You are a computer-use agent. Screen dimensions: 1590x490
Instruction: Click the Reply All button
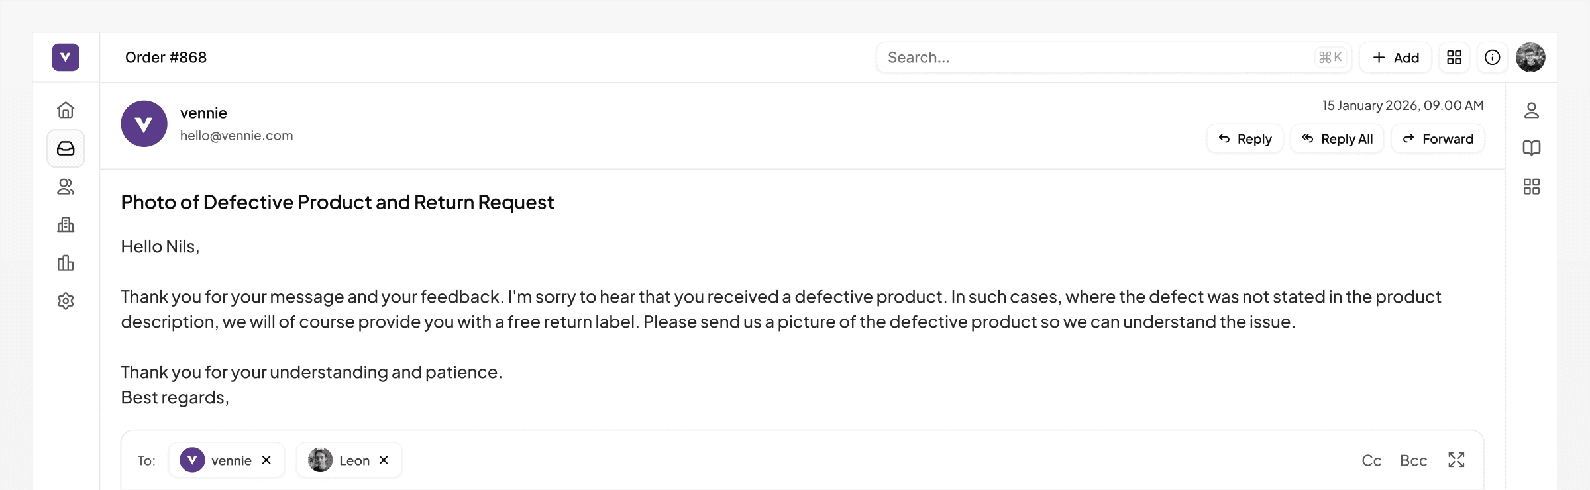(1337, 139)
